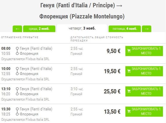The image size is (166, 123).
Task: Book the 25,50 € trip at 13:10
Action: click(x=144, y=91)
